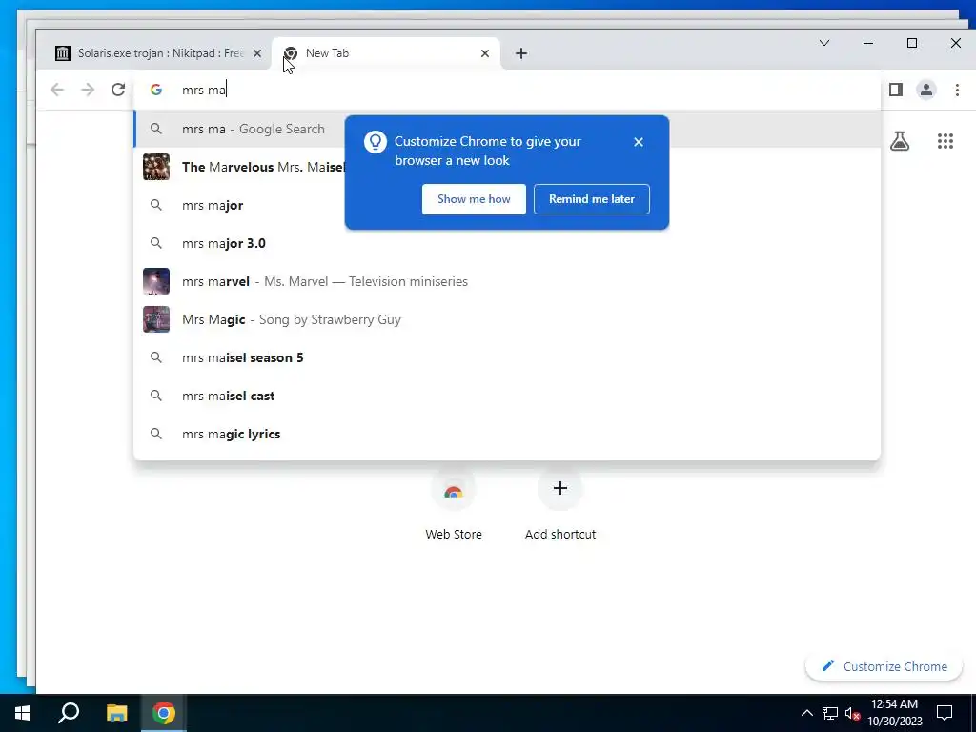Click the Google G icon in address bar
This screenshot has height=732, width=976.
pyautogui.click(x=156, y=90)
